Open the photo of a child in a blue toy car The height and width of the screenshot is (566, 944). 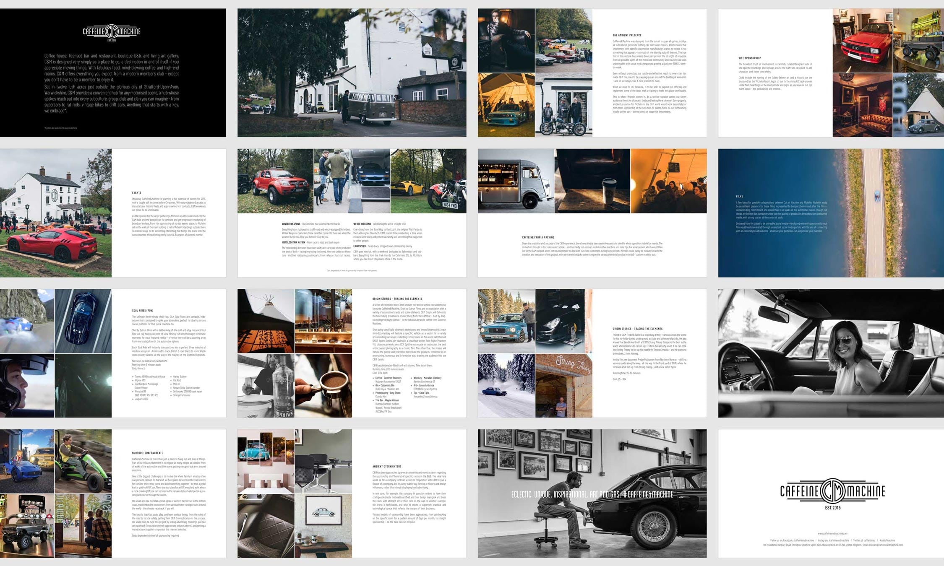point(27,461)
